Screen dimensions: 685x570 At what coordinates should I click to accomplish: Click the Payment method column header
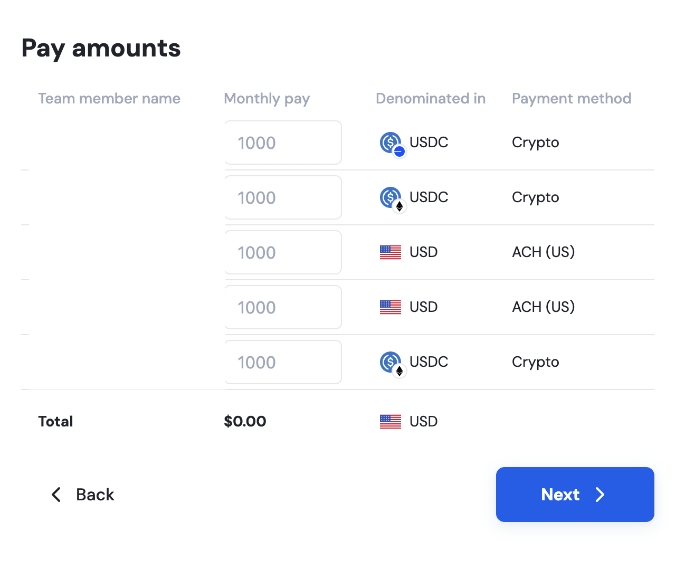click(x=572, y=99)
